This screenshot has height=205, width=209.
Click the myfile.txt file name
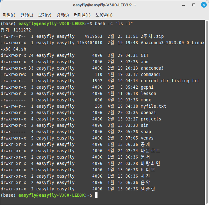[154, 106]
